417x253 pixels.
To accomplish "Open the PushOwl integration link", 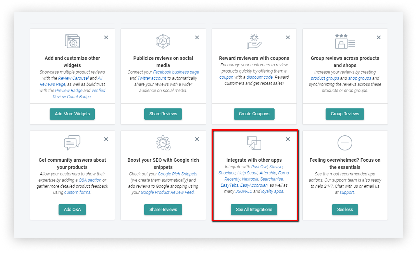I will click(259, 167).
